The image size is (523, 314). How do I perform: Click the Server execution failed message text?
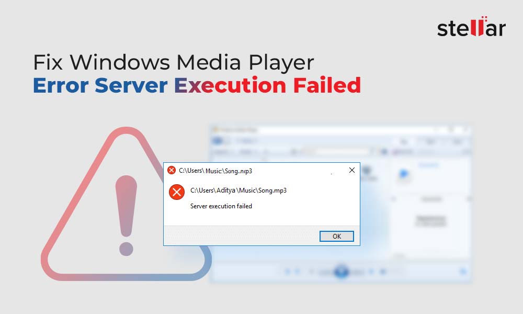point(221,206)
